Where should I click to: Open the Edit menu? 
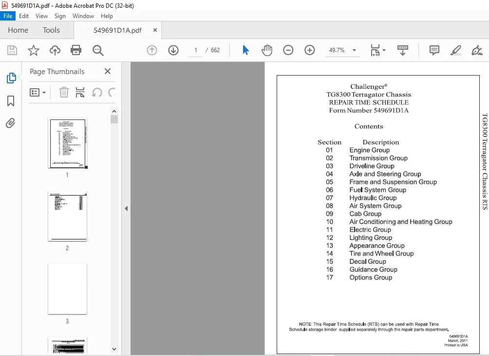tap(24, 16)
